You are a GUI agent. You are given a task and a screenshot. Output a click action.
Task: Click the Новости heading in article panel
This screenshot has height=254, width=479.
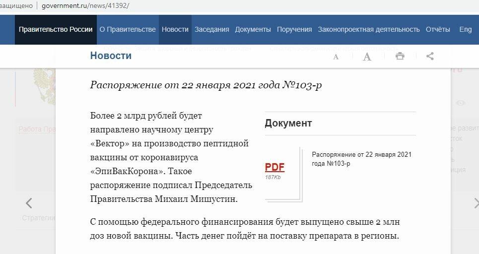point(111,56)
